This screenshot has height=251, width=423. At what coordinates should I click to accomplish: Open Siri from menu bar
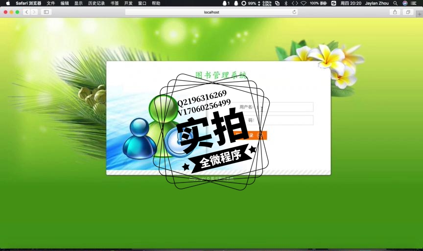pos(405,3)
